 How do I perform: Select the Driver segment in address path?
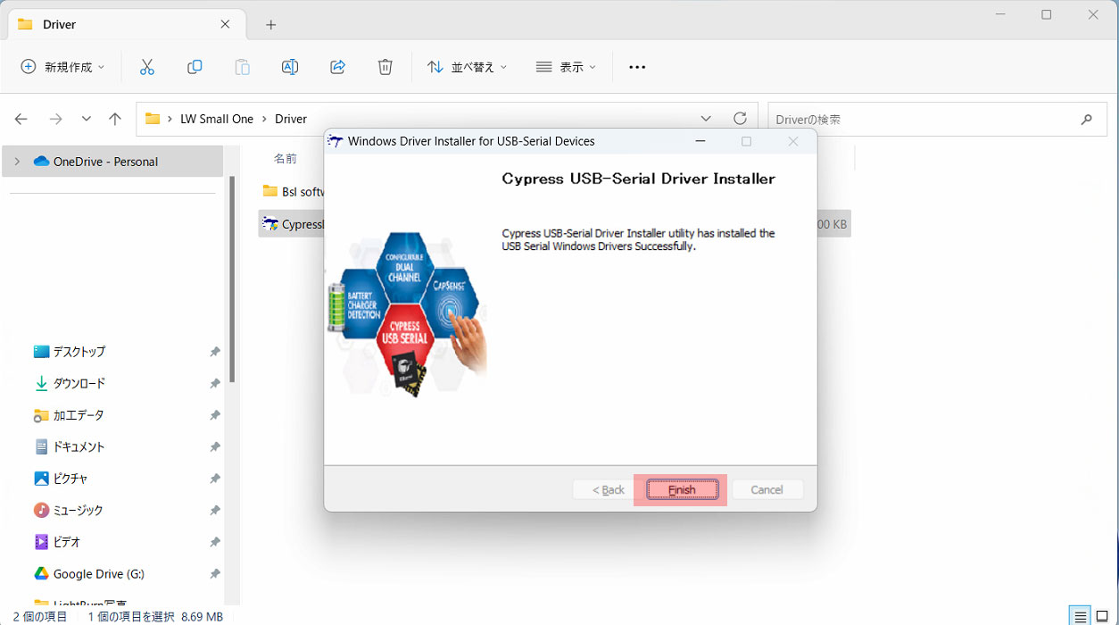coord(291,119)
